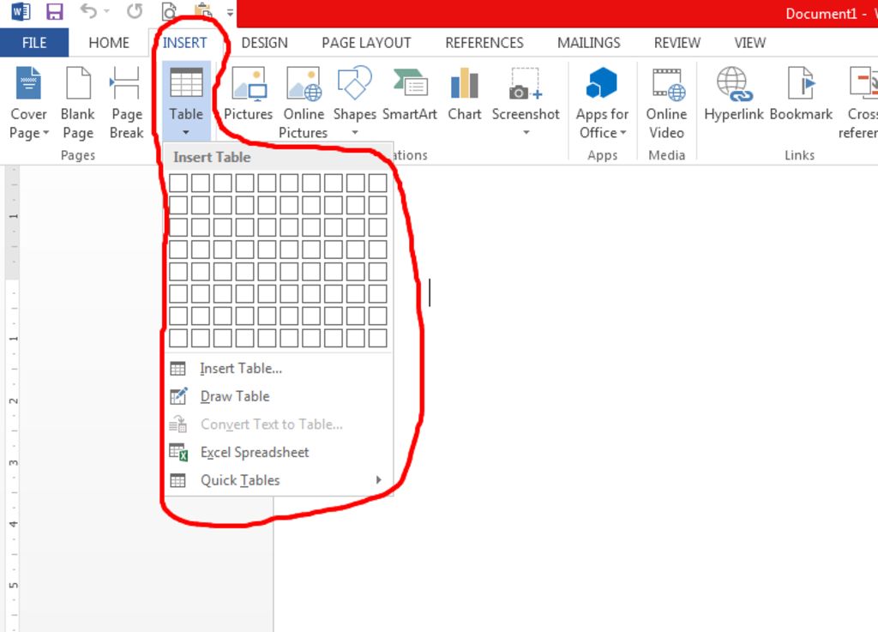Open Apps for Office
This screenshot has height=632, width=878.
602,102
